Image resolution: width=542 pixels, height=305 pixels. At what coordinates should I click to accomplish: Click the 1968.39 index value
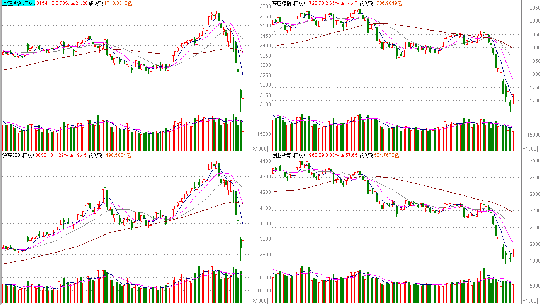315,155
